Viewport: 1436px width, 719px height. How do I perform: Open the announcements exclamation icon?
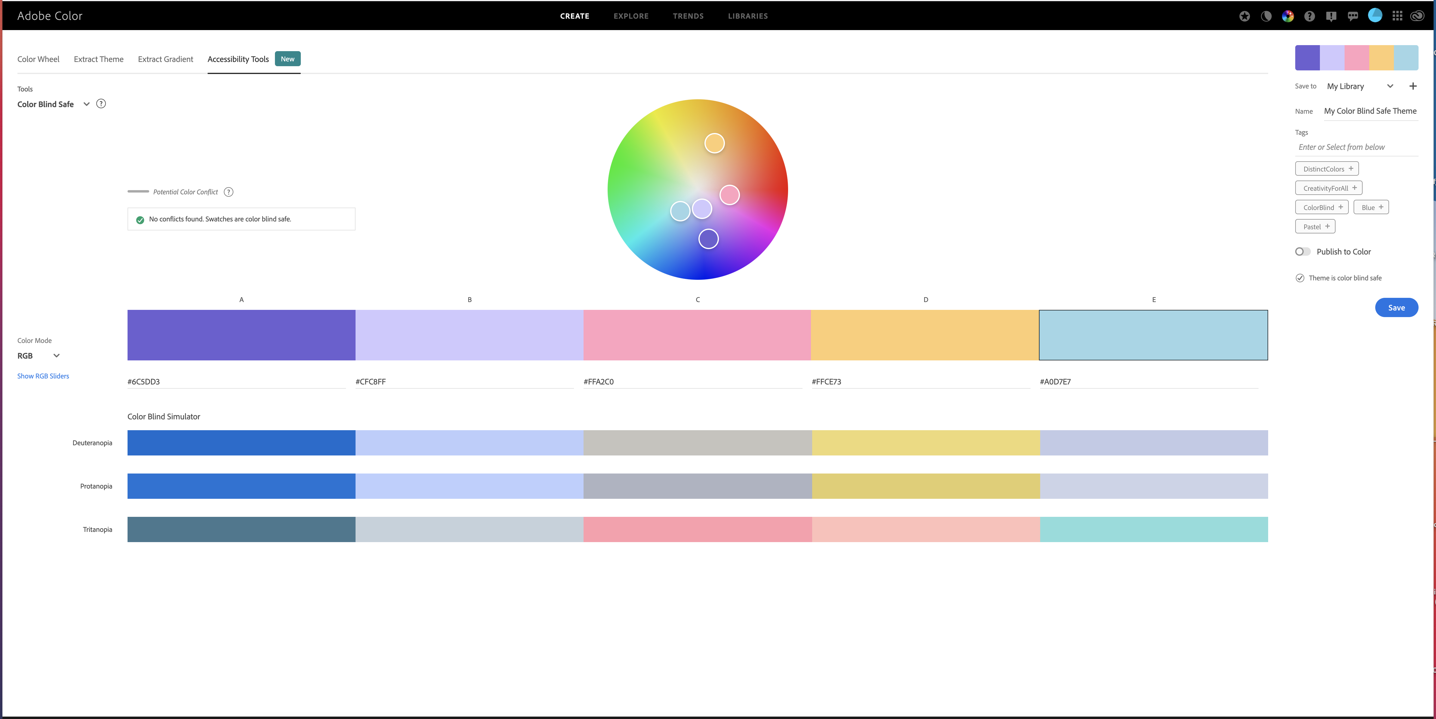1332,16
